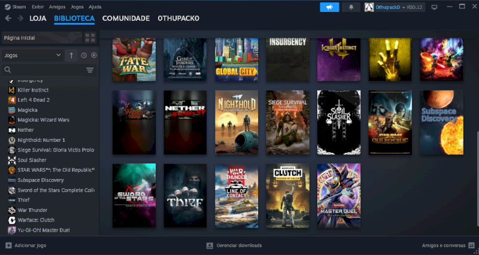Viewport: 479px width, 255px height.
Task: Open the Subspace Discovery cover
Action: point(441,122)
